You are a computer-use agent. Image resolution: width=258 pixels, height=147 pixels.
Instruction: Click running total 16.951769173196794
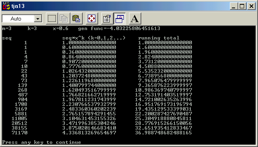pyautogui.click(x=163, y=104)
